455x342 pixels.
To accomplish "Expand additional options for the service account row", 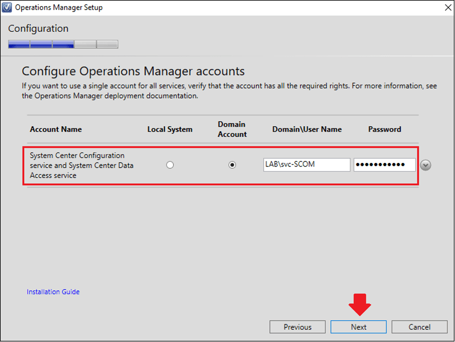I will [x=425, y=164].
